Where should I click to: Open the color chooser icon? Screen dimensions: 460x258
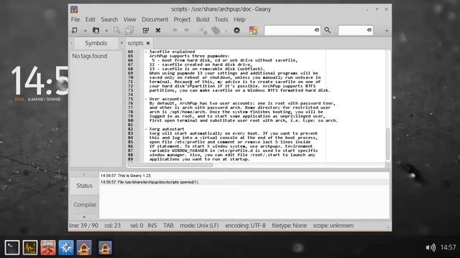click(253, 30)
